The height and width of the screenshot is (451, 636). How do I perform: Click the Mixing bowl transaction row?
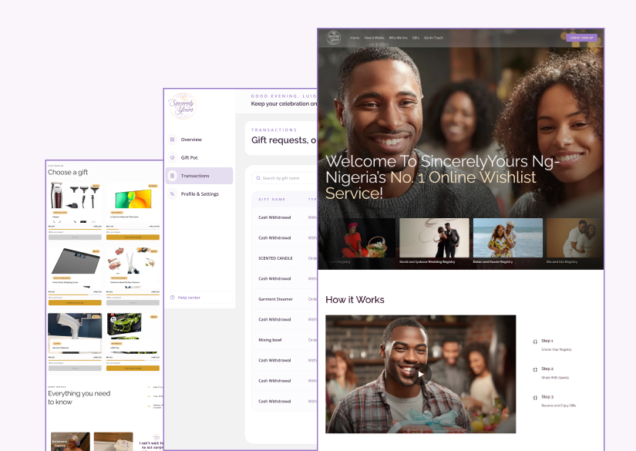[284, 340]
